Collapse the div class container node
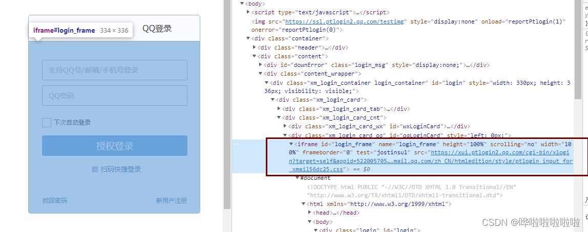Image resolution: width=588 pixels, height=232 pixels. pyautogui.click(x=248, y=38)
